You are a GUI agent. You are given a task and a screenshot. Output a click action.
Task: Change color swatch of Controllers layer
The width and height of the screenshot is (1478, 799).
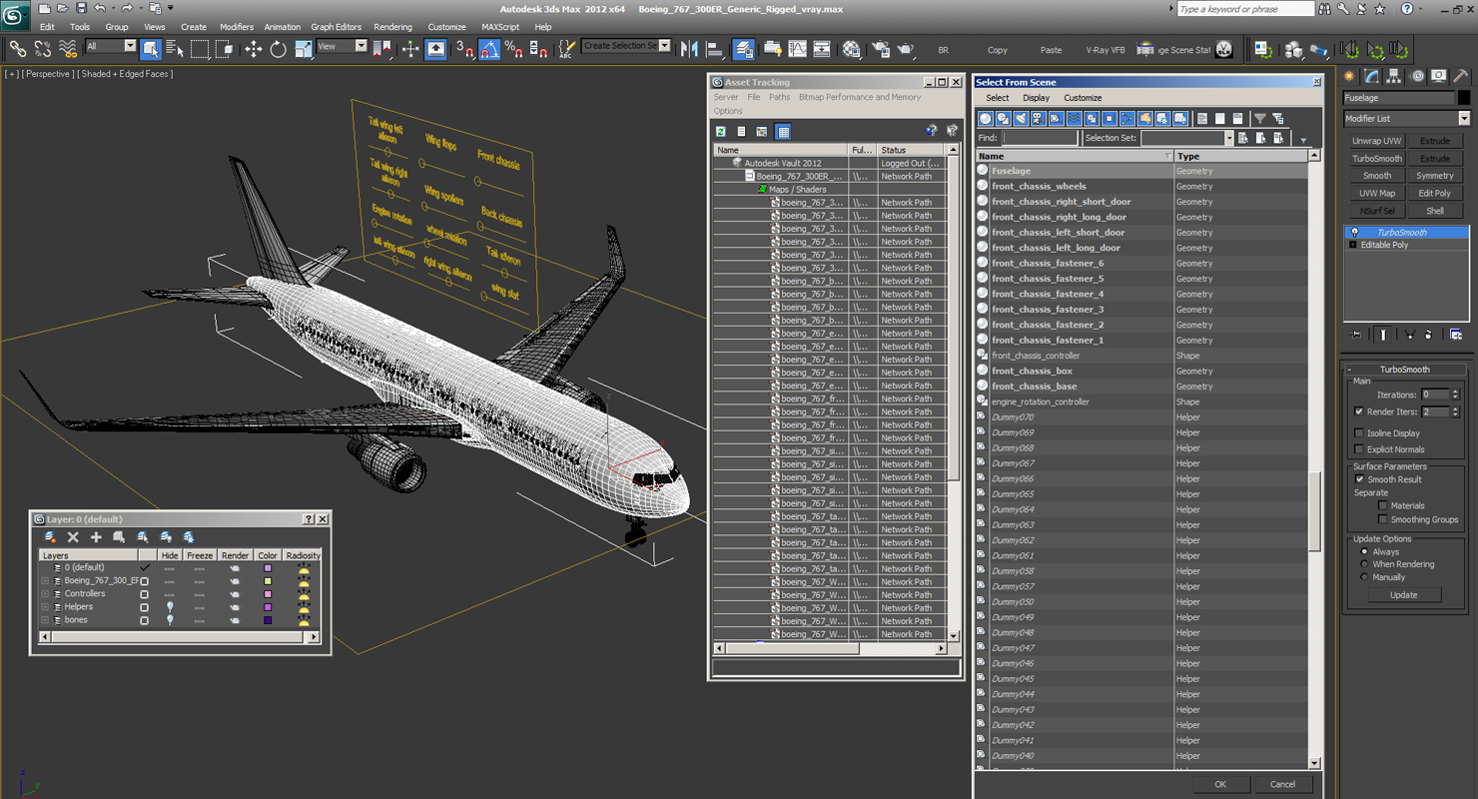(268, 593)
